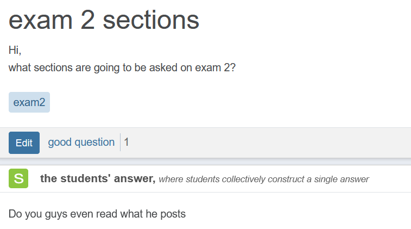Open the exam2 folder tag
Image resolution: width=411 pixels, height=229 pixels.
click(29, 102)
